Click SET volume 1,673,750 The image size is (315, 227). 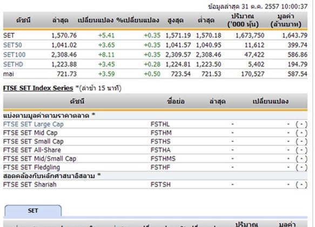pos(250,35)
